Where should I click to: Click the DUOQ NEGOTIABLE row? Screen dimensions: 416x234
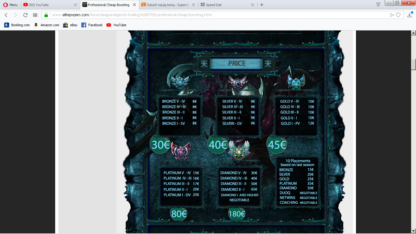[x=298, y=193]
